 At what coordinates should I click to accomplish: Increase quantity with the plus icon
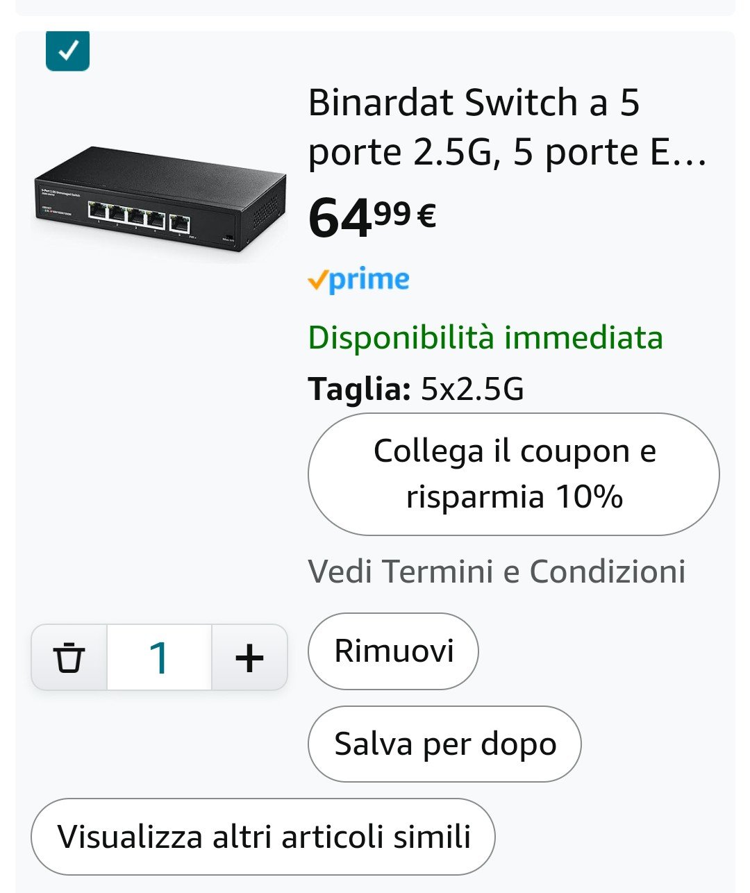pos(249,657)
